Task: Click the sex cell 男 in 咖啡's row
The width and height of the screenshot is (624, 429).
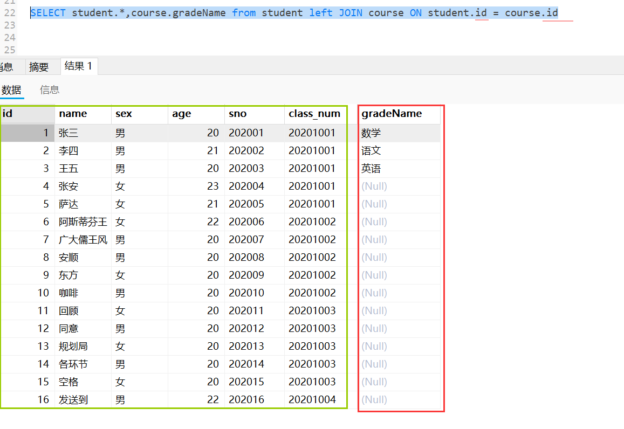Action: [x=139, y=293]
